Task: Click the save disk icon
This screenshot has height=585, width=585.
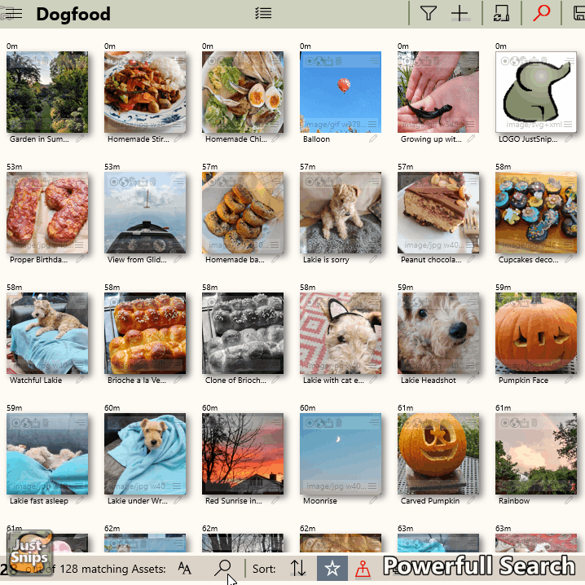Action: [x=578, y=13]
